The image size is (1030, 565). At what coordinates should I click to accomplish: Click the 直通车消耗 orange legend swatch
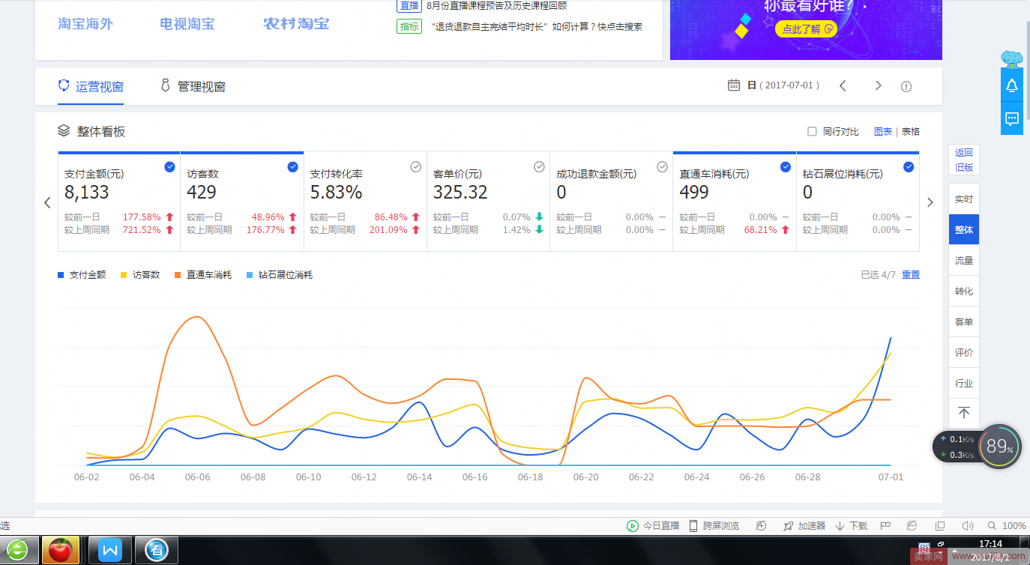point(178,275)
